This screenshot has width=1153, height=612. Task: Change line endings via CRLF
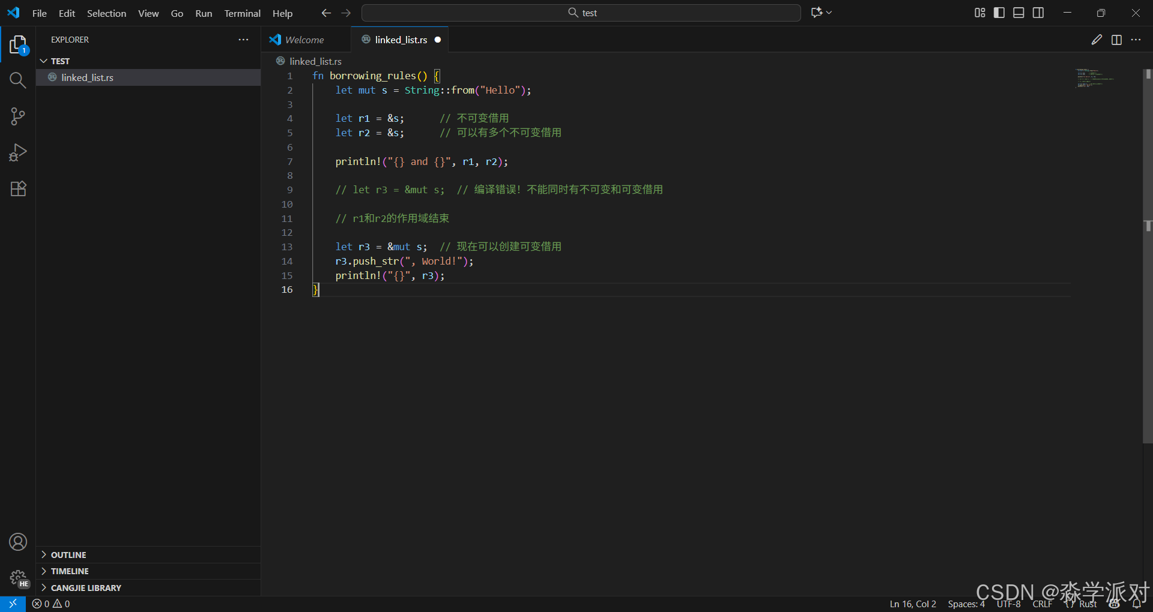[1042, 604]
